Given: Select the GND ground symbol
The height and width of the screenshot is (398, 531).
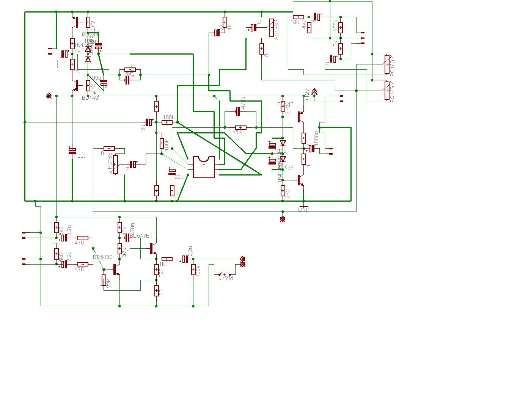Looking at the screenshot, I should pos(304,206).
